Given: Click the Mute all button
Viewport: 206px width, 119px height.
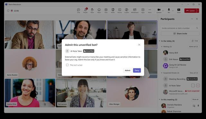Looking at the screenshot, I should (x=195, y=99).
